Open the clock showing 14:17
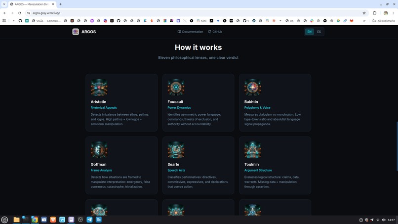 [x=391, y=220]
